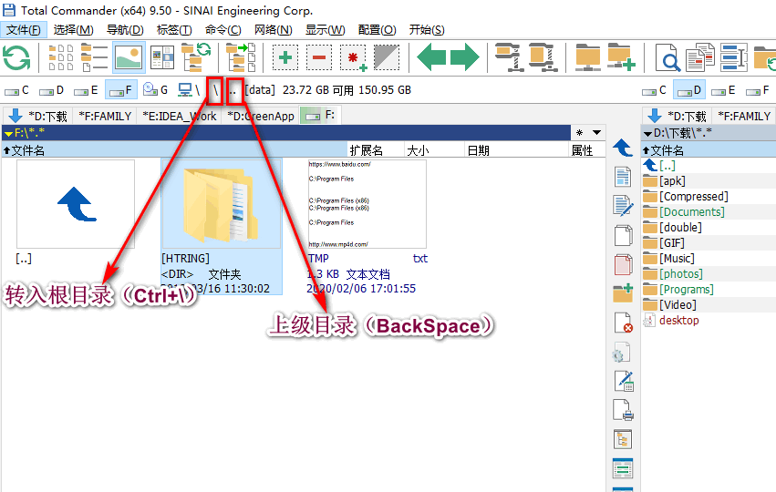Open left panel directory history dropdown arrow
The width and height of the screenshot is (776, 492).
[x=597, y=132]
